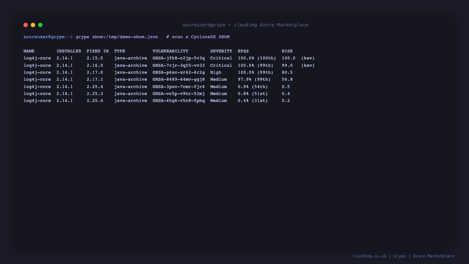Click the prompt text 'azureuser@grype'
469x264 pixels.
click(x=44, y=37)
